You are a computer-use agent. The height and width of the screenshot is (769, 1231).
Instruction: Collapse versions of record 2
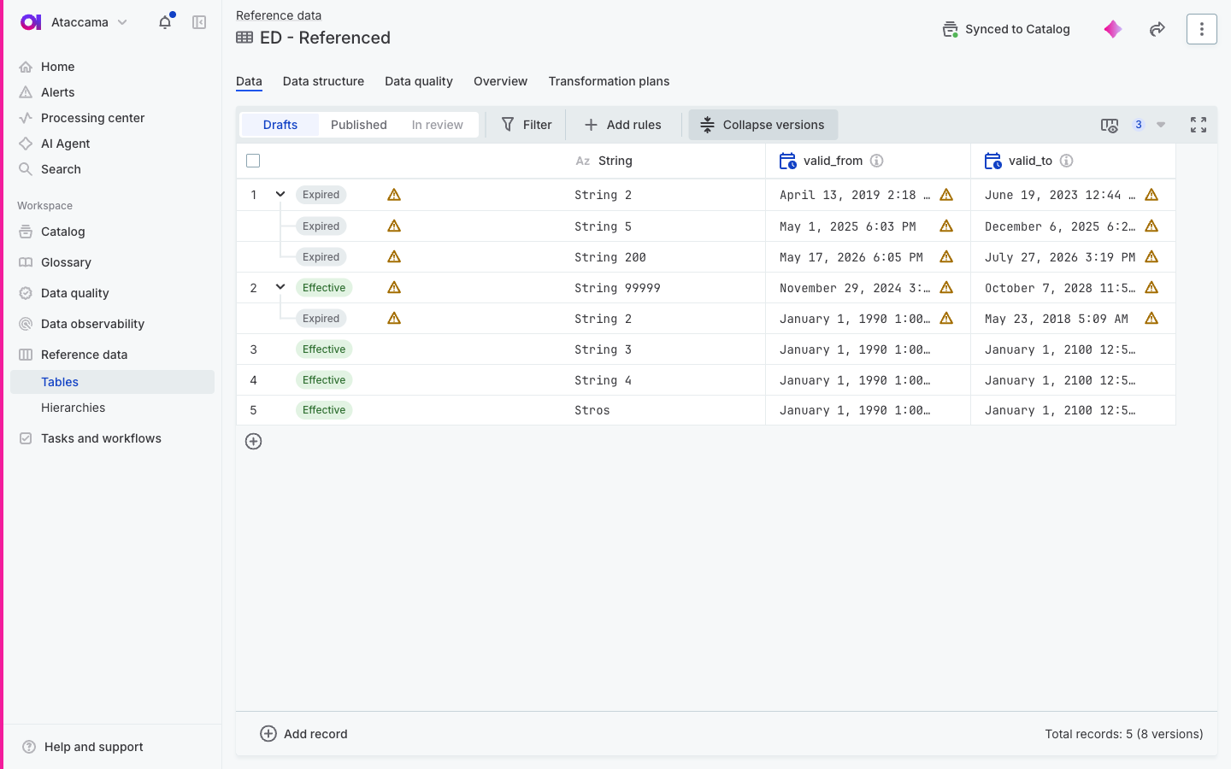pos(280,287)
